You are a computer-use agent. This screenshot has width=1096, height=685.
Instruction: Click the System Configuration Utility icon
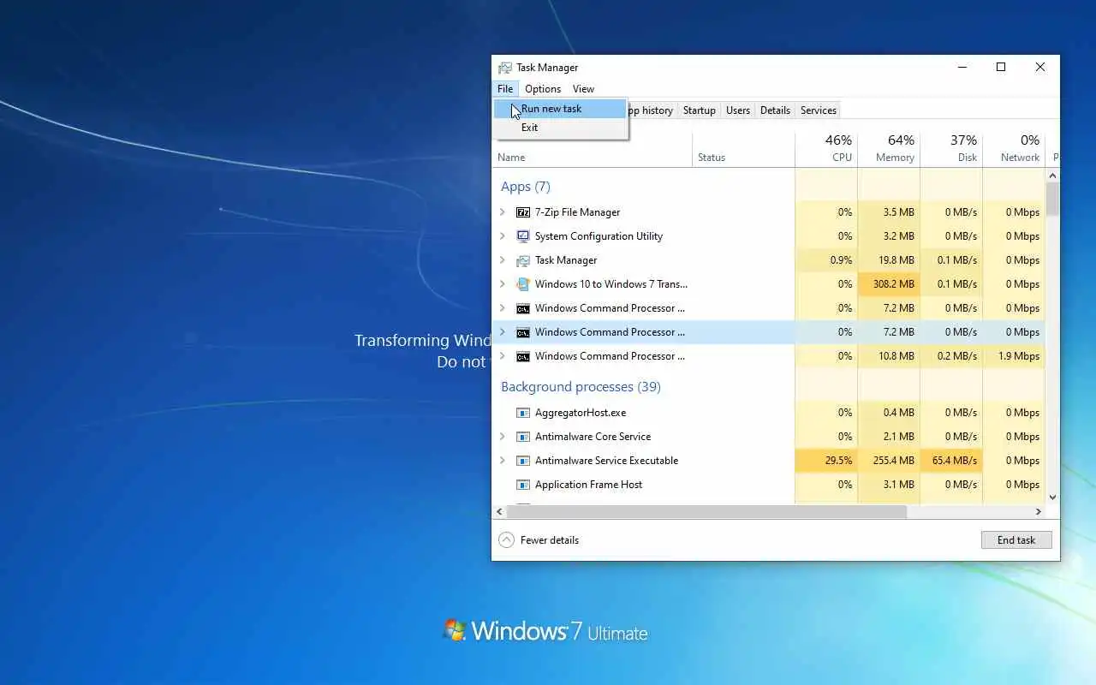[523, 236]
